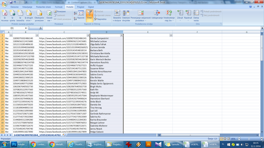Switch to Osnovno ribbon tab

coord(14,7)
